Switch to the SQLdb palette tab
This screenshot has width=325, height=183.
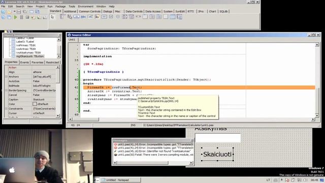[x=223, y=11]
